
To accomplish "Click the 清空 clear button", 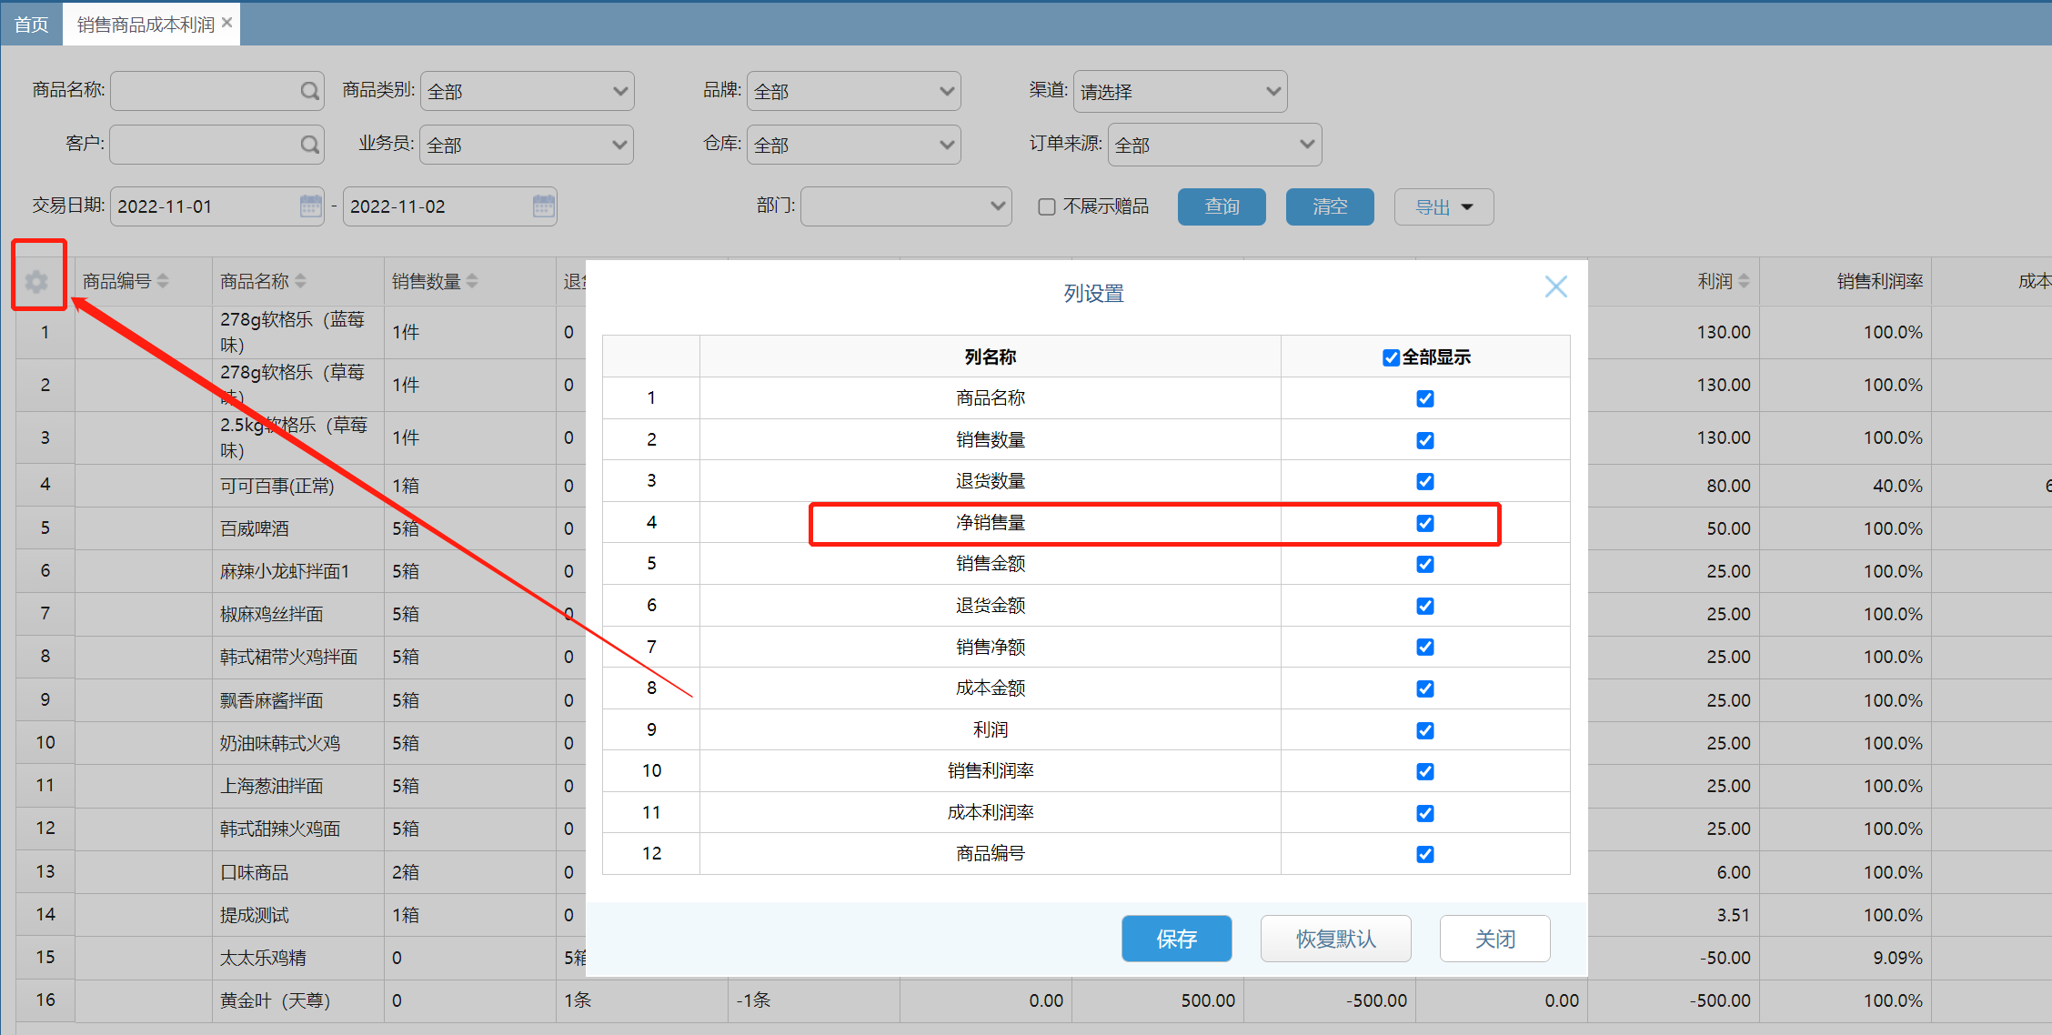I will click(1330, 207).
